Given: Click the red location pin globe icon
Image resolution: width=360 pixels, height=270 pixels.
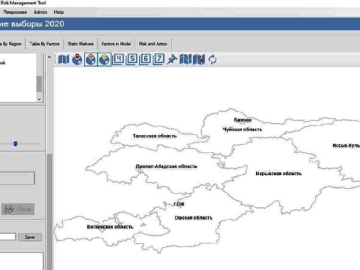Looking at the screenshot, I should 77,59.
